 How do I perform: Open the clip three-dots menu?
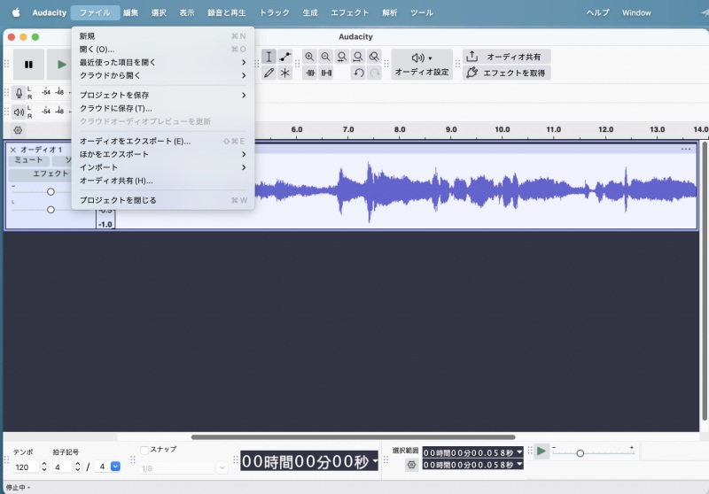click(685, 149)
